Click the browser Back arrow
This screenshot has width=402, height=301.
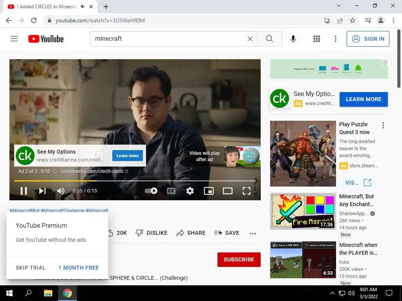[x=9, y=20]
